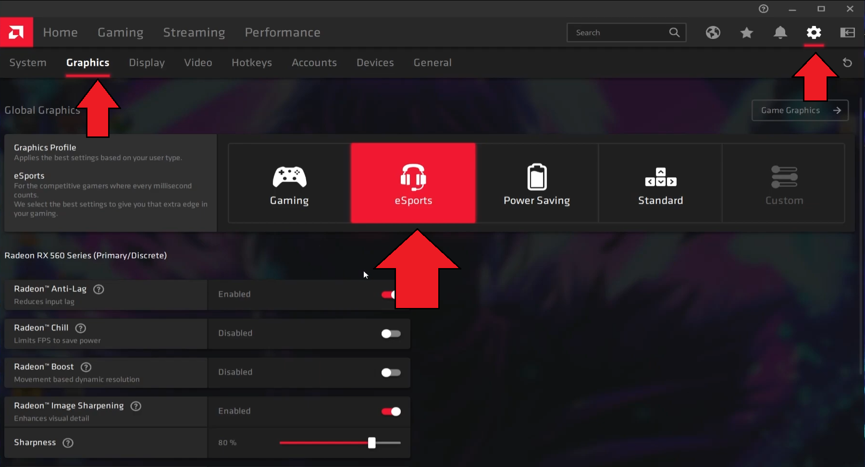Maximize the Radeon Software window
Image resolution: width=865 pixels, height=467 pixels.
tap(821, 9)
